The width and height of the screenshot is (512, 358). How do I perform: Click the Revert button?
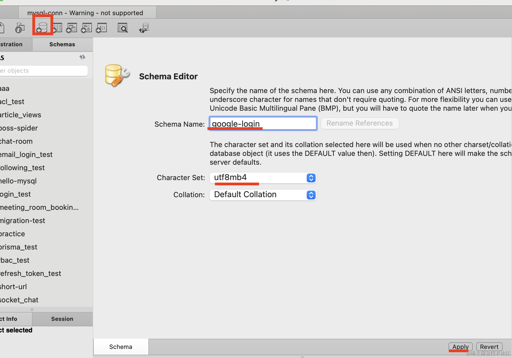pyautogui.click(x=489, y=347)
